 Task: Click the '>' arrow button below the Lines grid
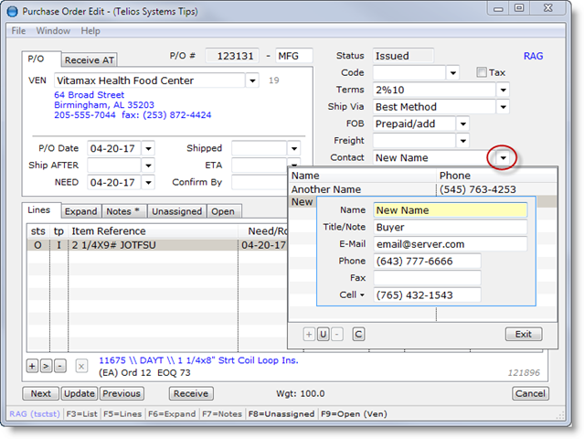[46, 366]
